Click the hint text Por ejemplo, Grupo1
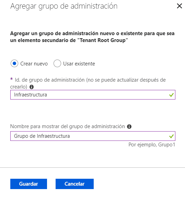Viewport: 185px width, 197px height. pyautogui.click(x=152, y=145)
